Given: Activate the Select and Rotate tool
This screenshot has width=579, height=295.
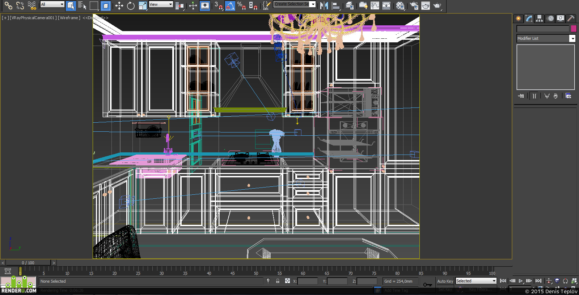Looking at the screenshot, I should tap(131, 5).
